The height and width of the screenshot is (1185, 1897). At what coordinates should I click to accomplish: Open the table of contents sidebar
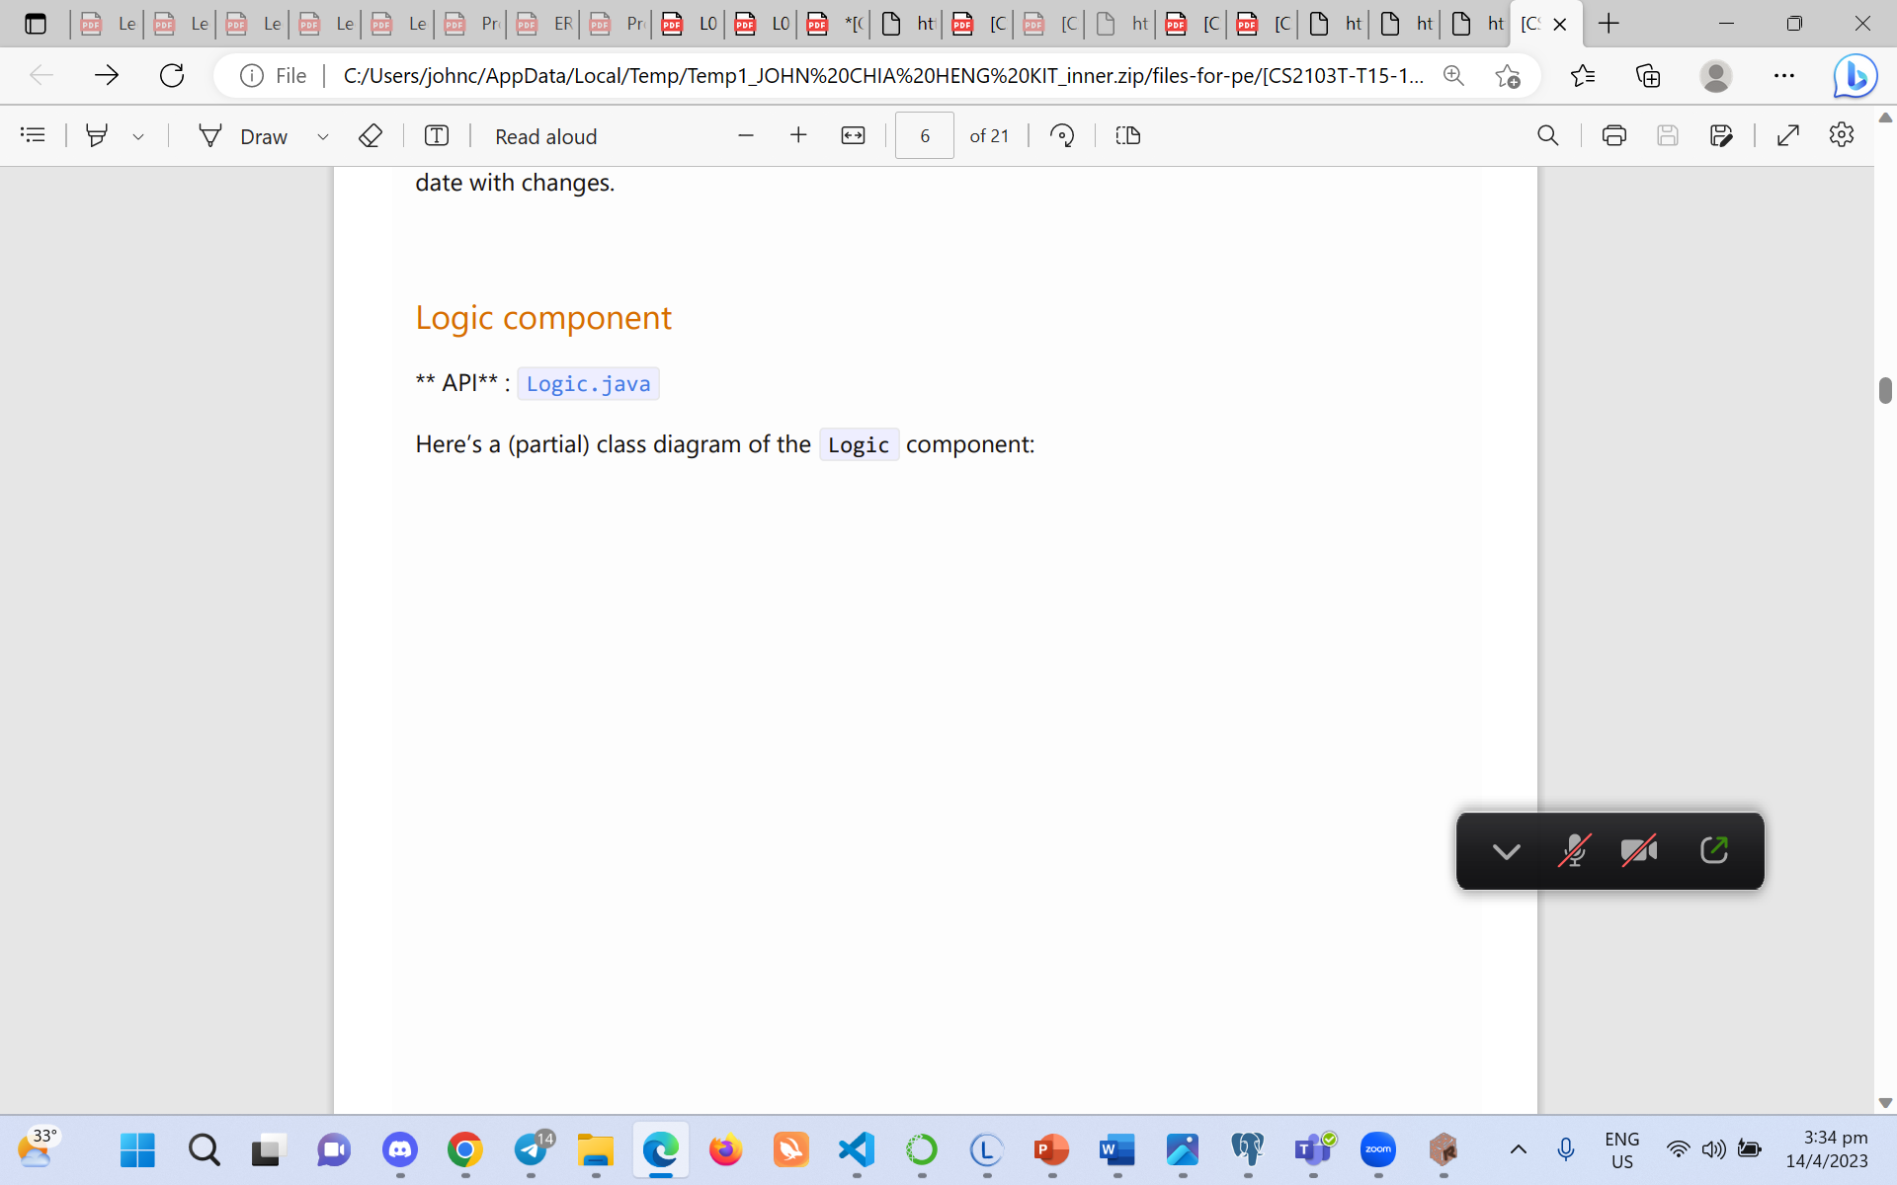point(33,135)
